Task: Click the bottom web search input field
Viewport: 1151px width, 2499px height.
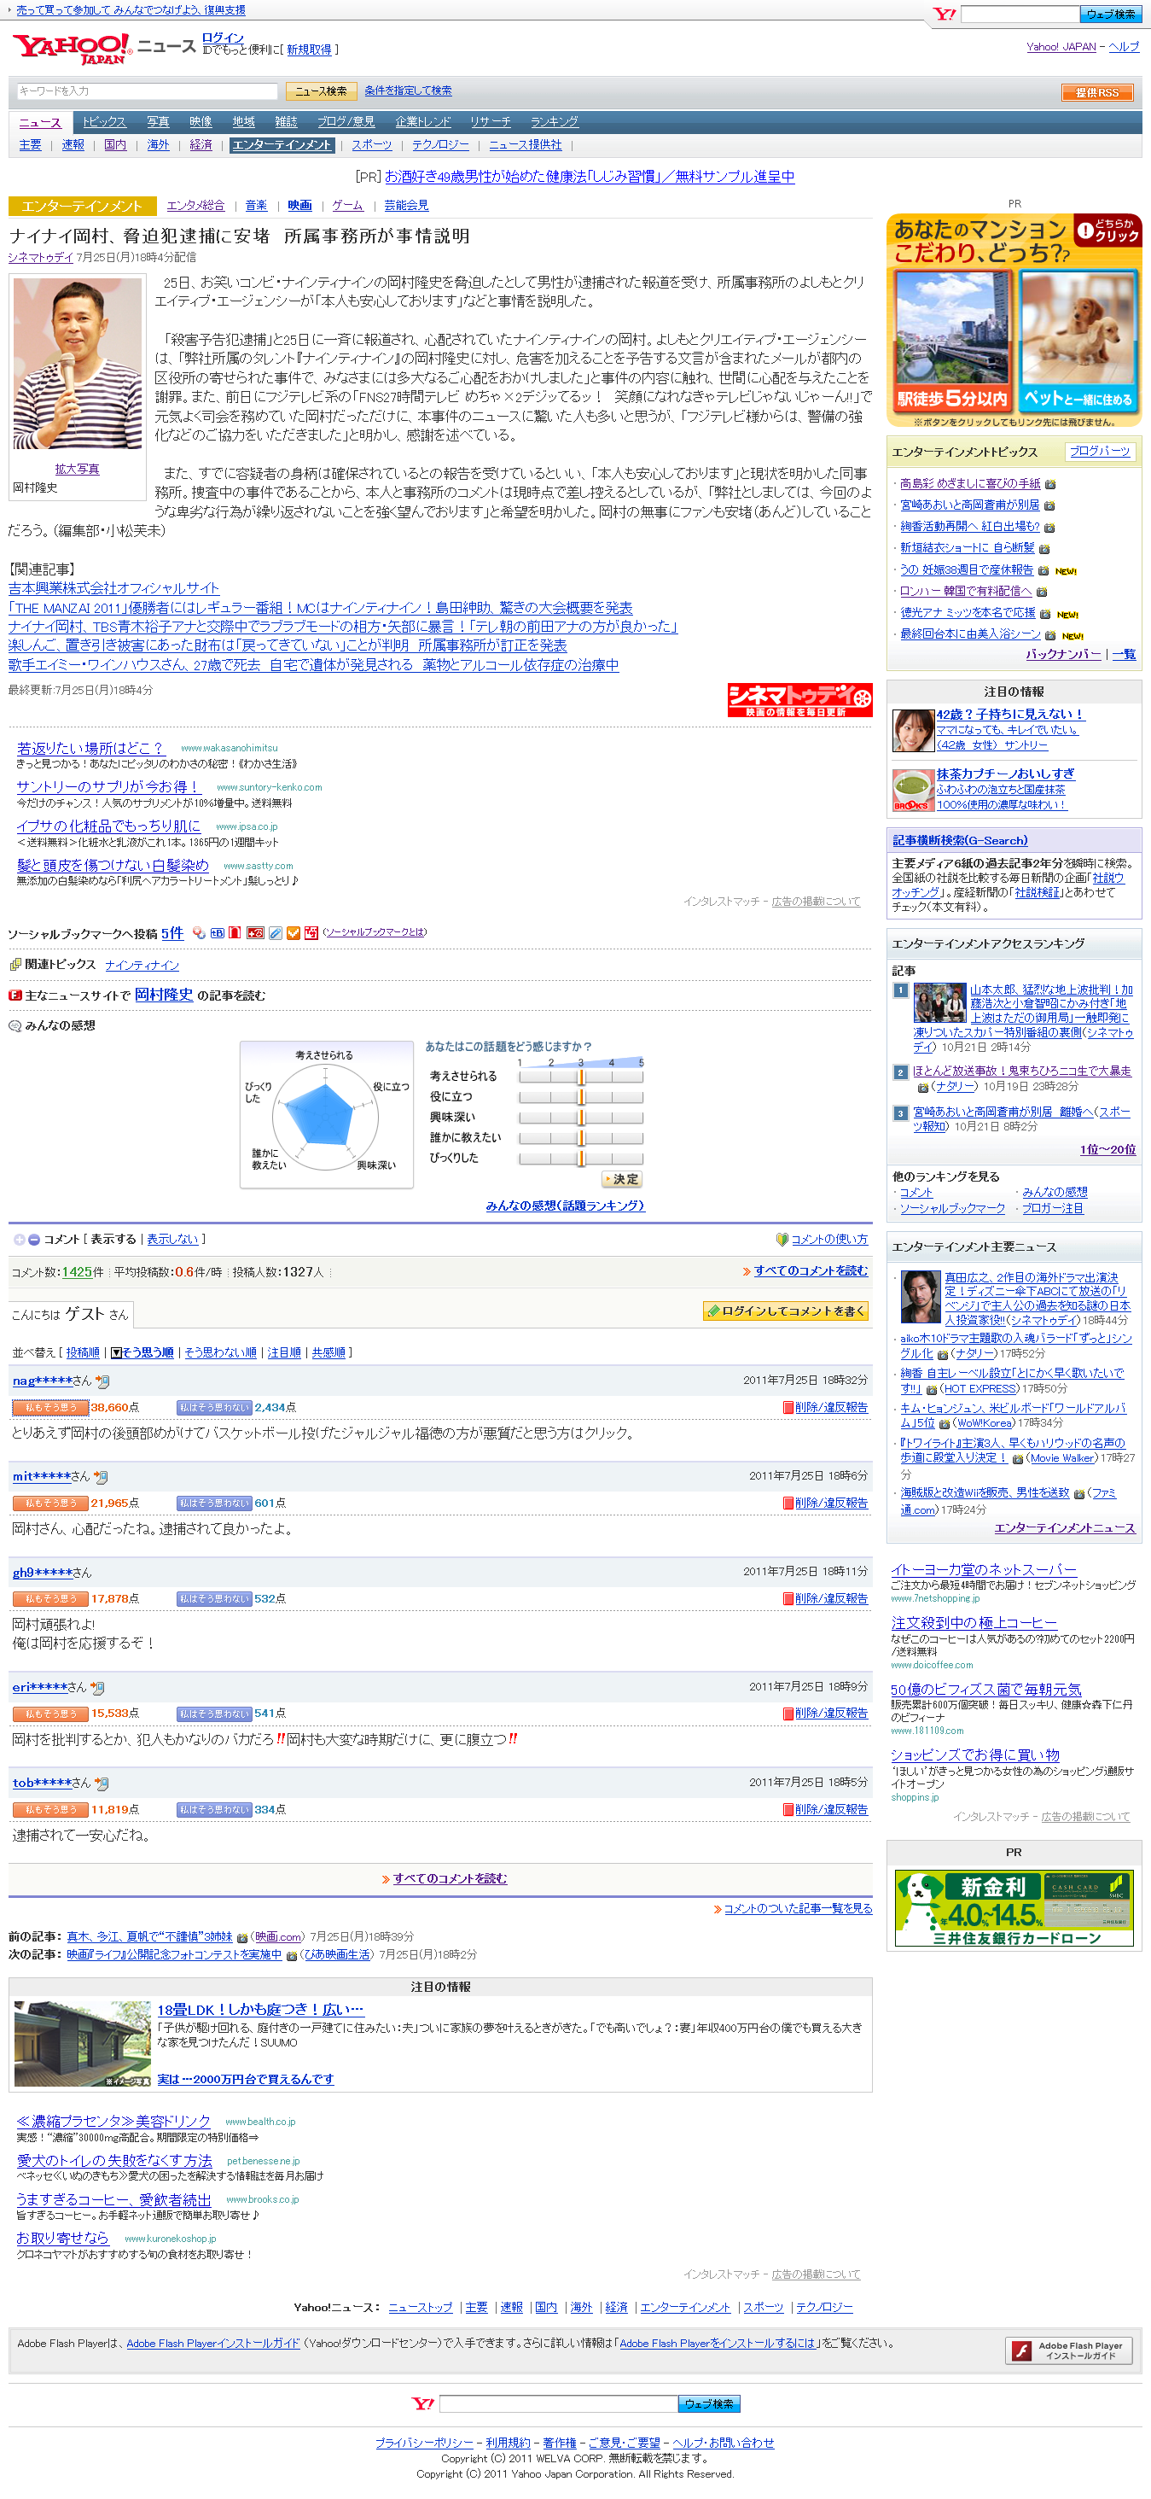Action: point(559,2404)
